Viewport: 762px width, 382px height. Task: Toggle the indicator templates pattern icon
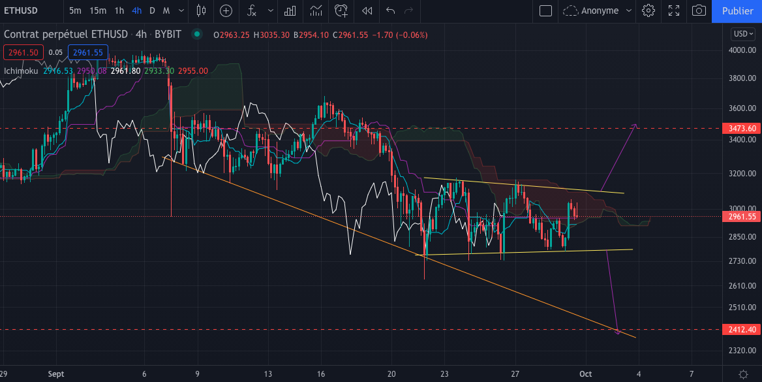pos(315,11)
